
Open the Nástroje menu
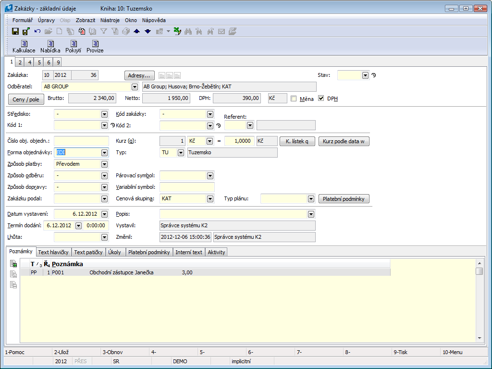tap(110, 20)
